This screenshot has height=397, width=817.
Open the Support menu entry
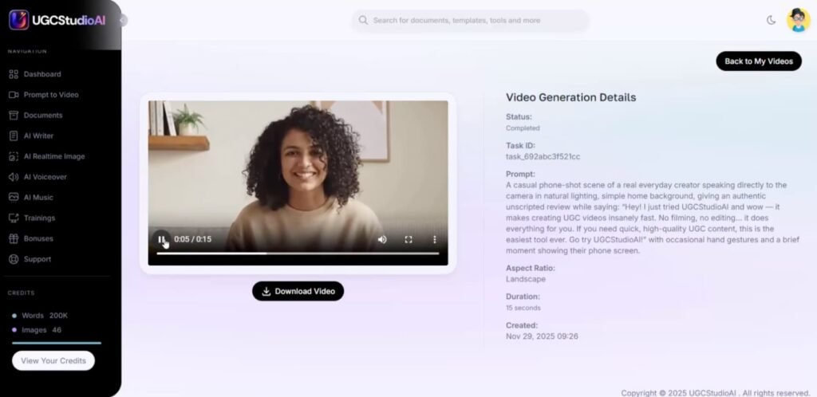pyautogui.click(x=37, y=259)
